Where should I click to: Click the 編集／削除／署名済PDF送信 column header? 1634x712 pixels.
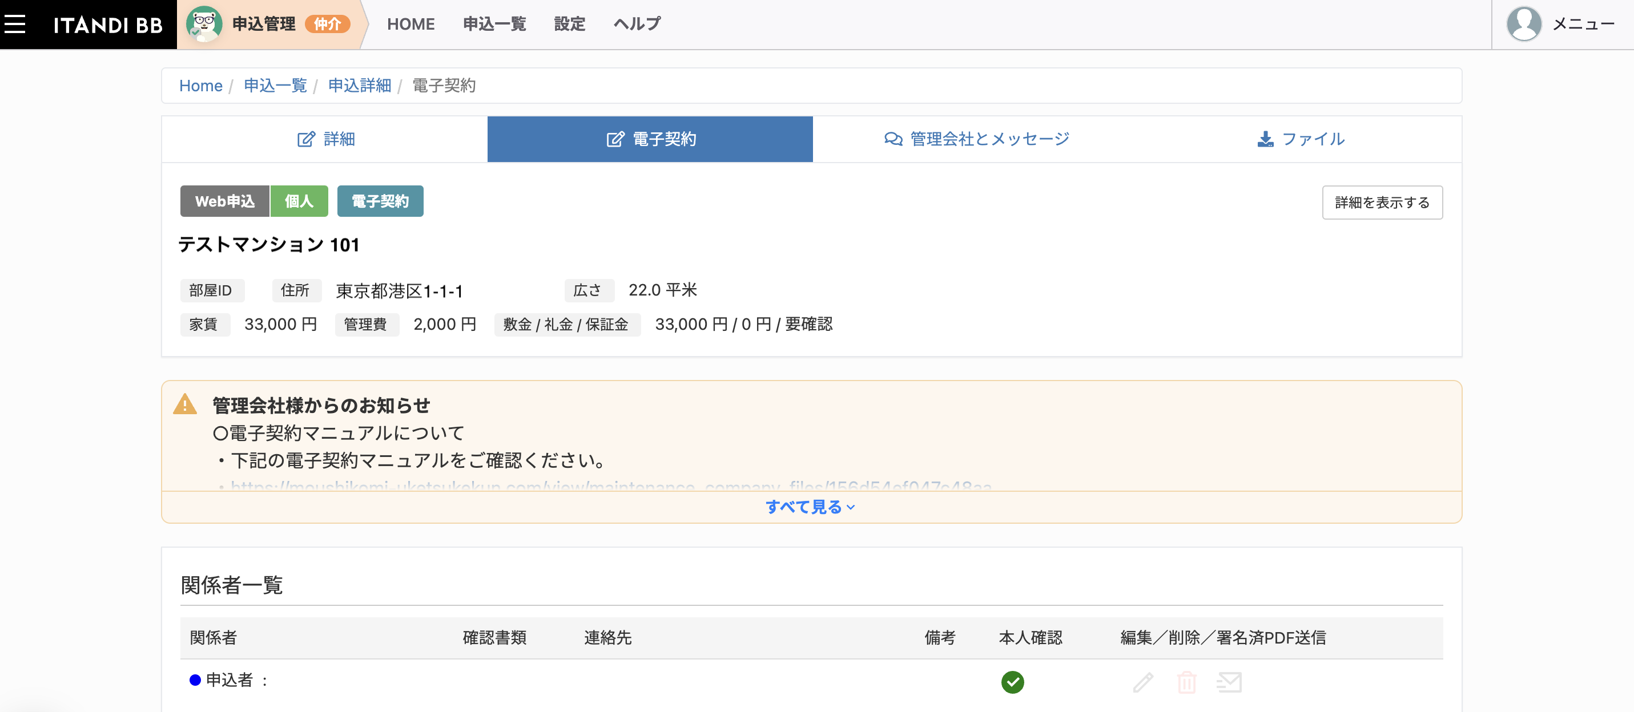click(1223, 637)
